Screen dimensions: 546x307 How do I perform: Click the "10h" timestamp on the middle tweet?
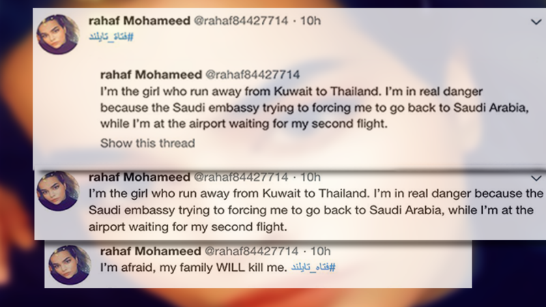311,177
